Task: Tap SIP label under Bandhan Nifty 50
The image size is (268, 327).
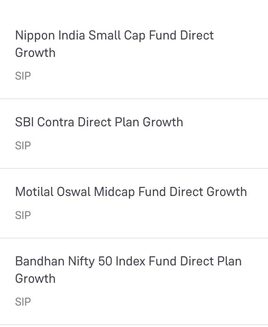Action: tap(23, 302)
